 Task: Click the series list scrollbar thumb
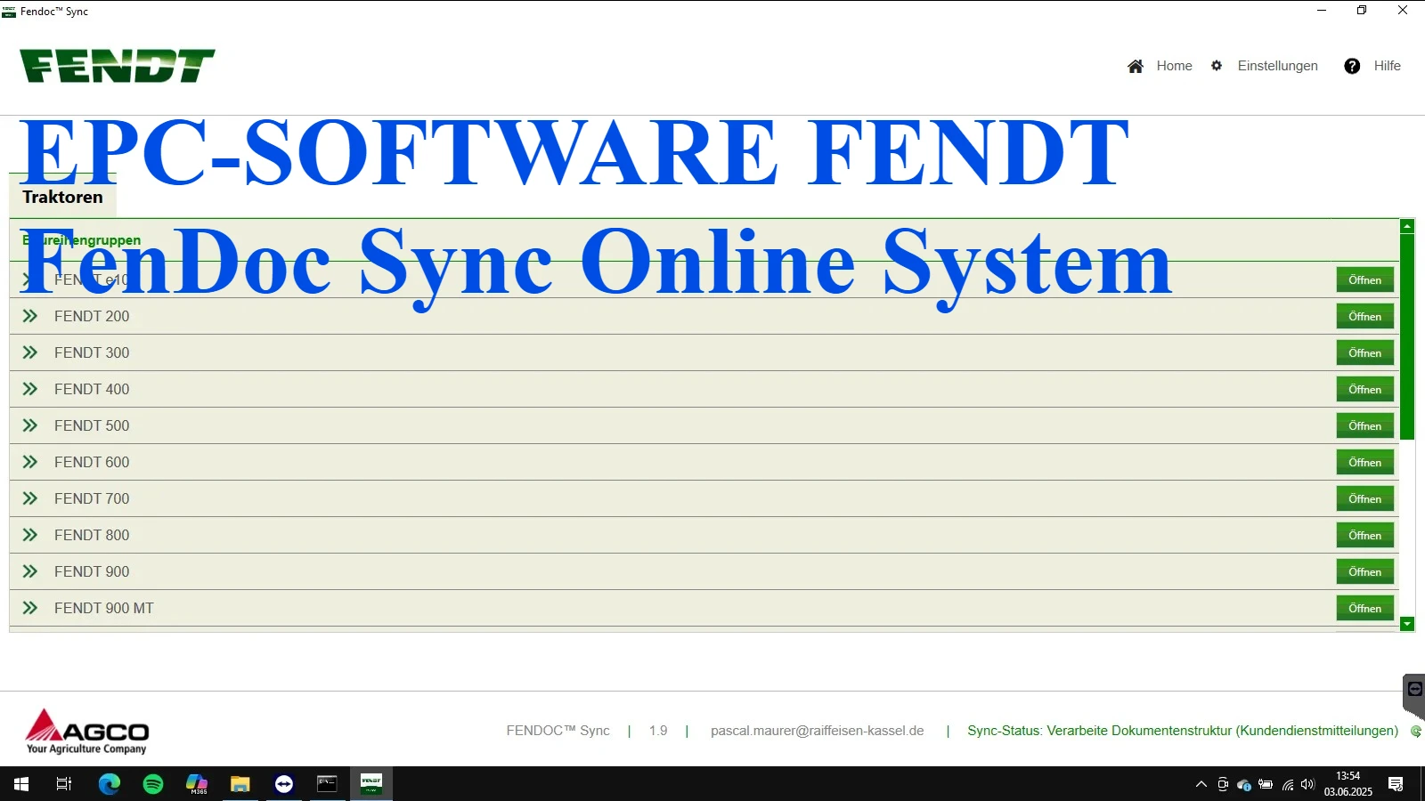point(1407,336)
